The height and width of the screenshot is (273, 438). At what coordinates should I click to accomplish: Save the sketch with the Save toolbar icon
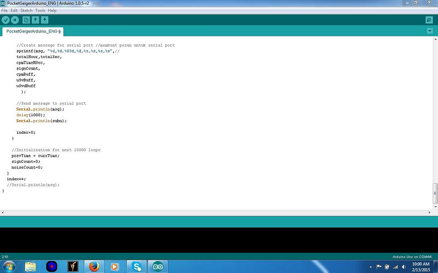pyautogui.click(x=45, y=20)
